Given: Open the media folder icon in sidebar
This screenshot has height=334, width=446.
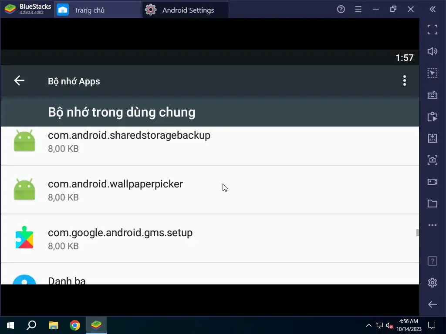Looking at the screenshot, I should [432, 204].
